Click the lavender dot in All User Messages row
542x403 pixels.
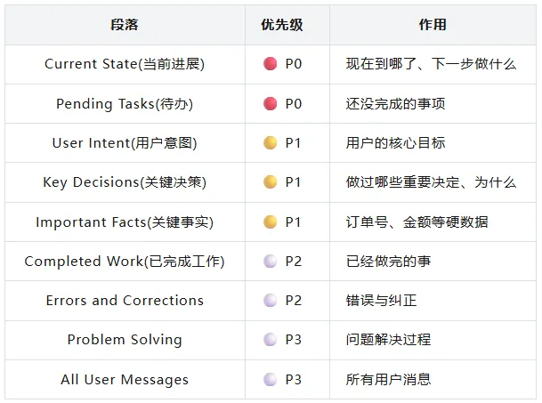(x=270, y=379)
